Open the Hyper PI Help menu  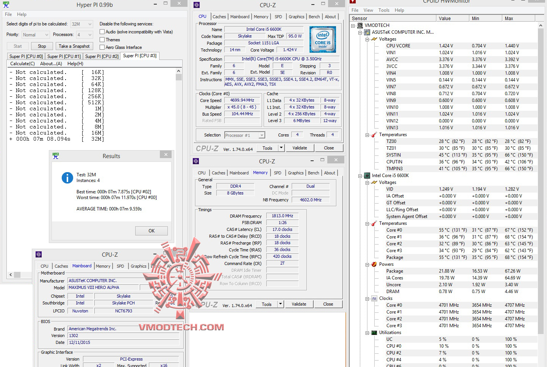pyautogui.click(x=22, y=14)
